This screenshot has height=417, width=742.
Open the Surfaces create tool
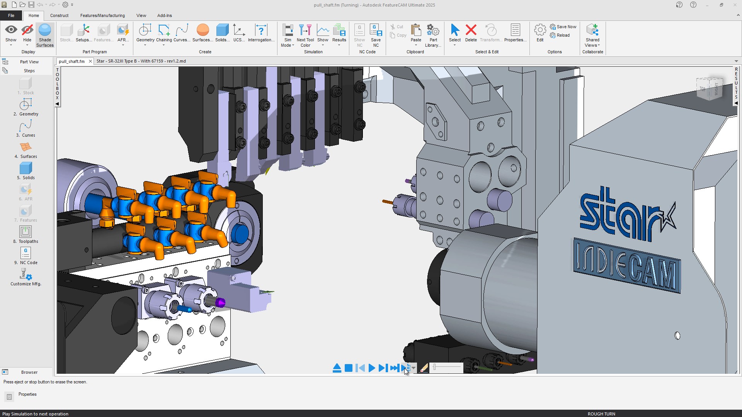(203, 33)
